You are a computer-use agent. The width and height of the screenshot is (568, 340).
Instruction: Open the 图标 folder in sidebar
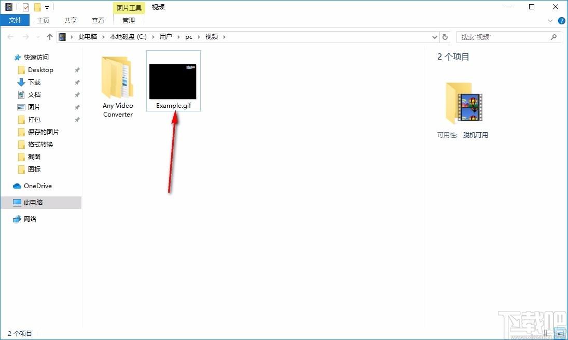tap(34, 169)
